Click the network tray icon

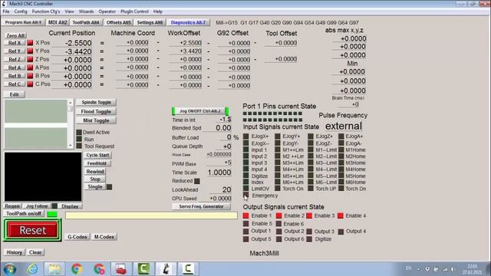click(445, 269)
